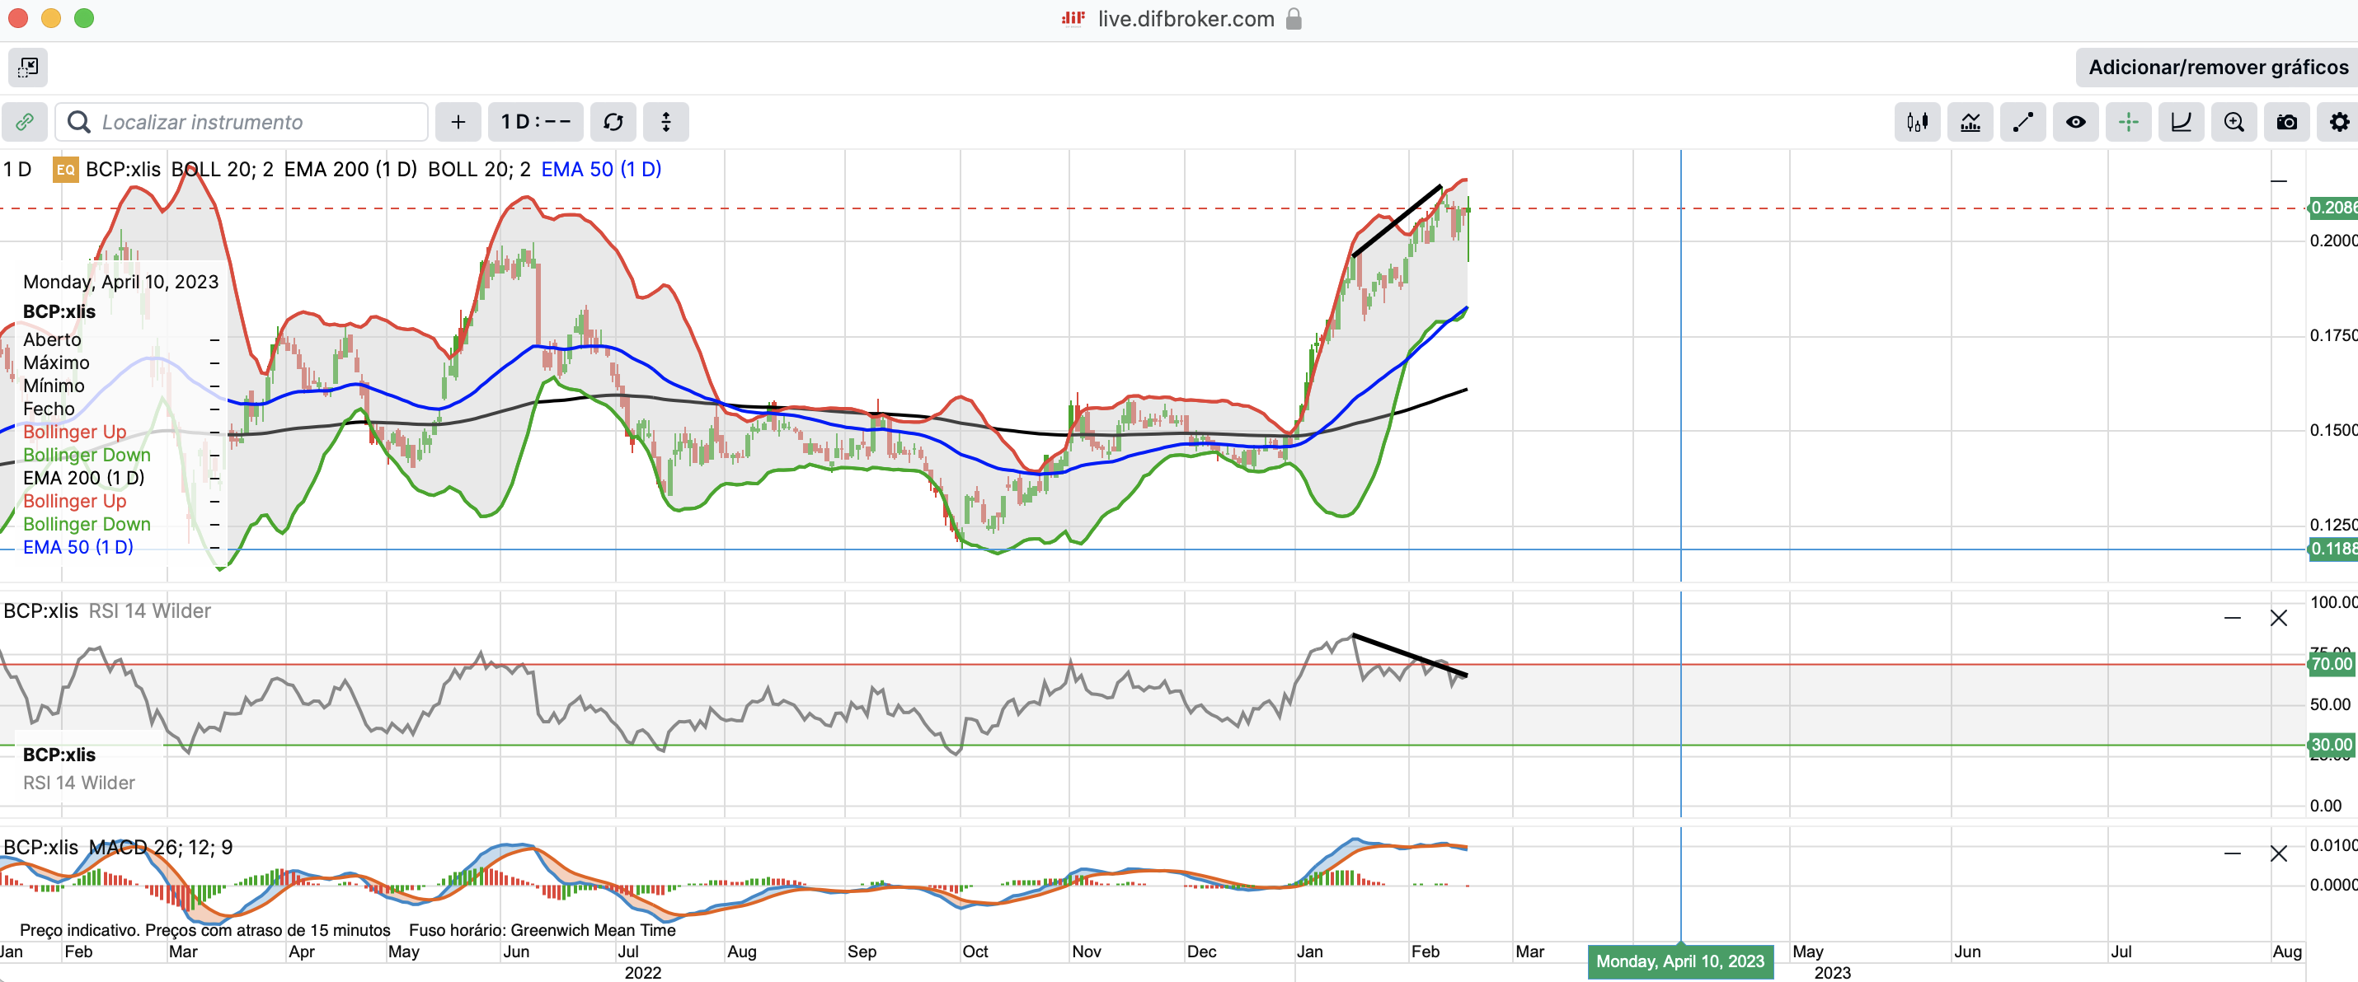The width and height of the screenshot is (2358, 982).
Task: Click the Adicionar/remover gráficos button
Action: [x=2216, y=67]
